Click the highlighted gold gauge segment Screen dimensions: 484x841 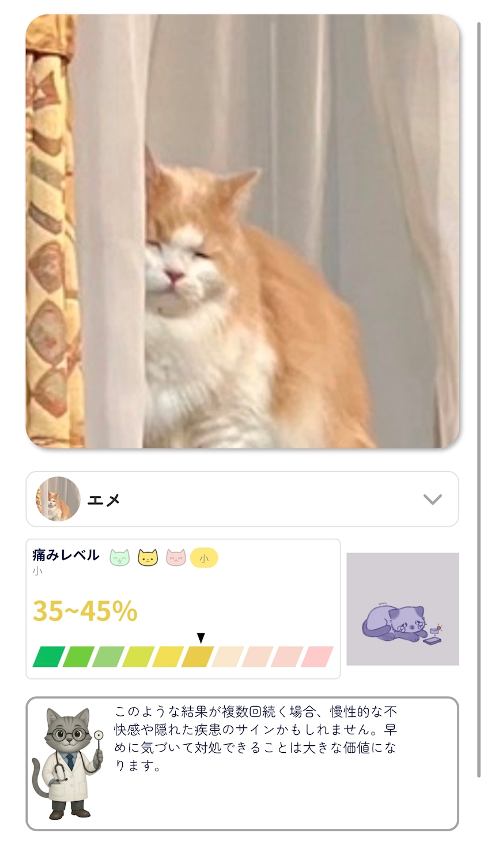[198, 656]
